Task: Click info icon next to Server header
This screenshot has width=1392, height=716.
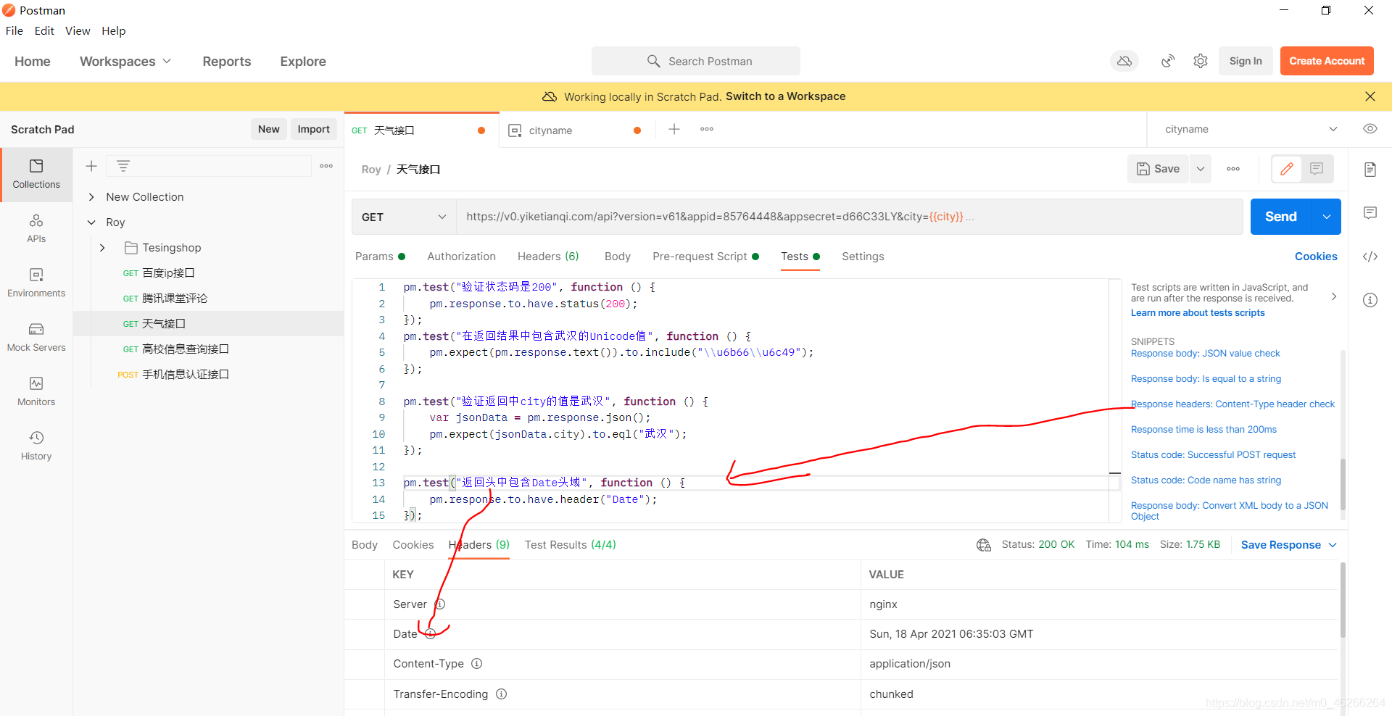Action: pos(439,604)
